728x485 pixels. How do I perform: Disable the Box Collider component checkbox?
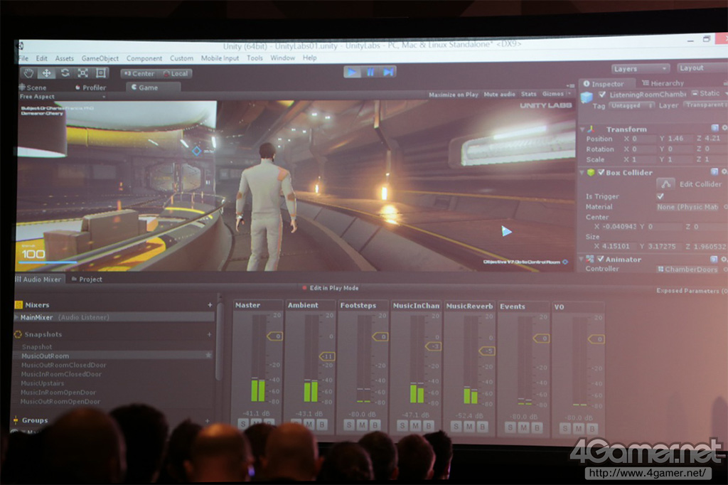pos(601,172)
